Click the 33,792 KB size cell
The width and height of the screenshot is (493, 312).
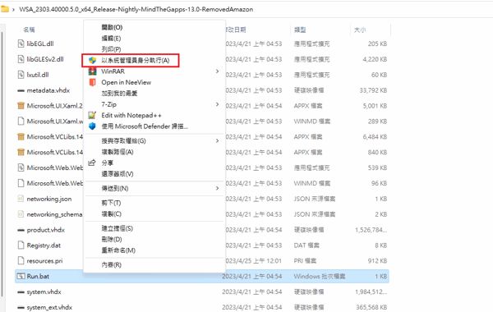pyautogui.click(x=373, y=90)
